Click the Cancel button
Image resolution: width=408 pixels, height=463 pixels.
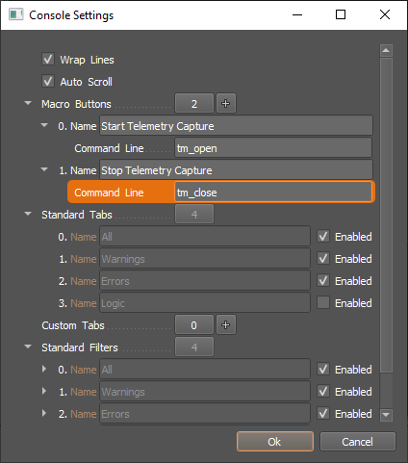[x=358, y=442]
